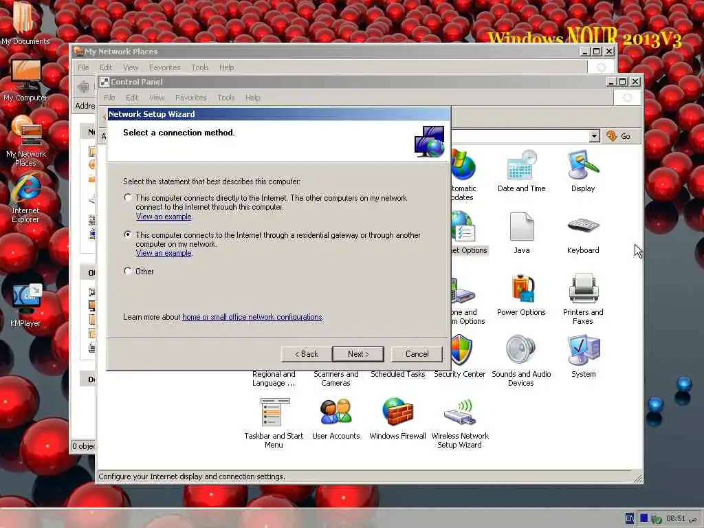
Task: Click Scheduled Tasks label
Action: point(398,374)
